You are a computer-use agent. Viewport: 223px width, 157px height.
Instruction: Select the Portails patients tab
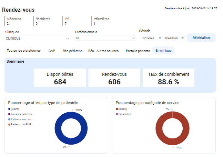[x=138, y=51]
